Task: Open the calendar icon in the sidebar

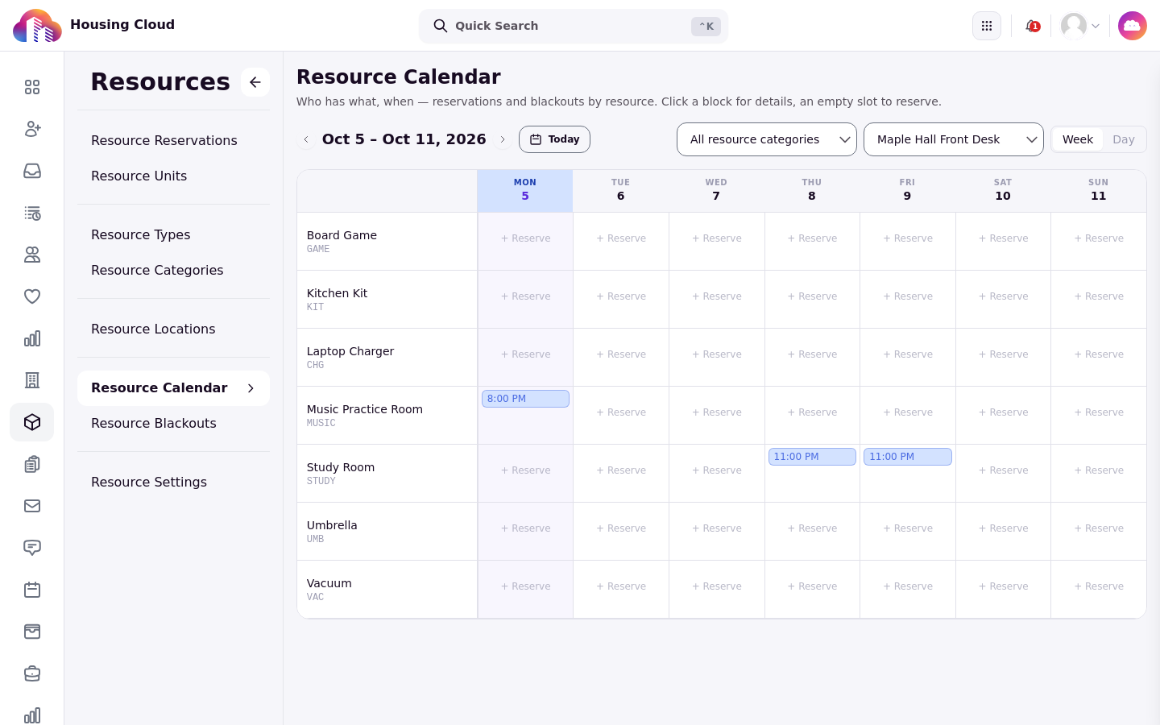Action: (32, 590)
